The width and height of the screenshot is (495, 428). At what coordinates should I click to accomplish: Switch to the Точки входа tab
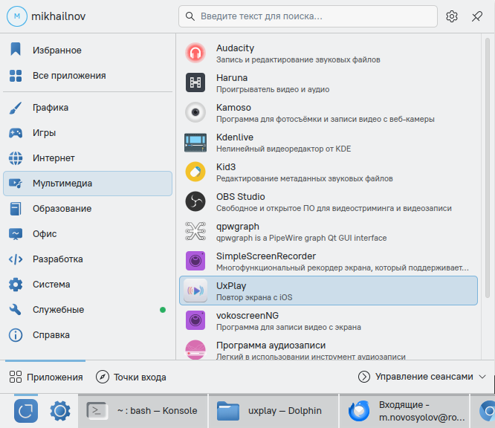click(x=131, y=377)
